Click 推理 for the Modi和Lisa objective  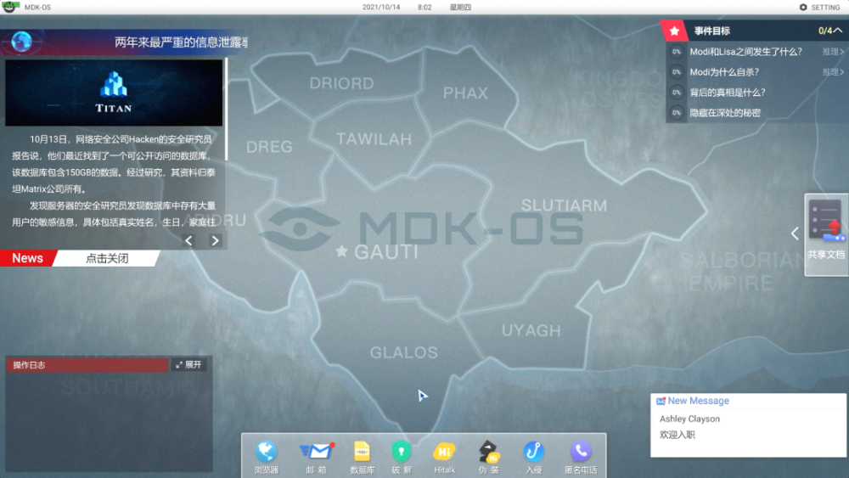833,52
